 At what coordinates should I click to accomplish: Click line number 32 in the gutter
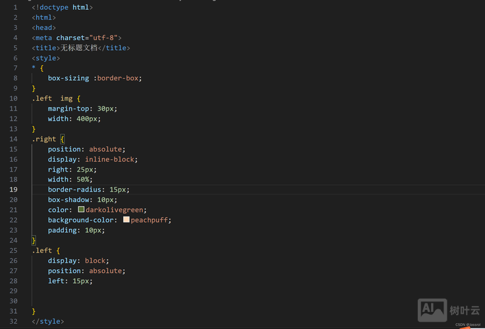click(x=13, y=321)
